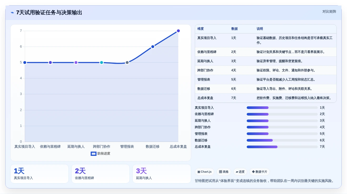Click the chart data point above 依赖与里程碑
347x194 pixels.
[x=50, y=62]
